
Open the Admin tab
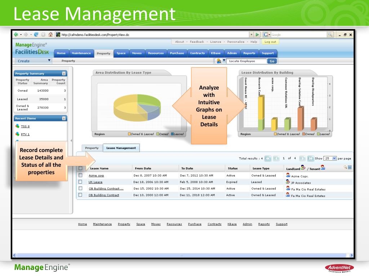pos(232,53)
